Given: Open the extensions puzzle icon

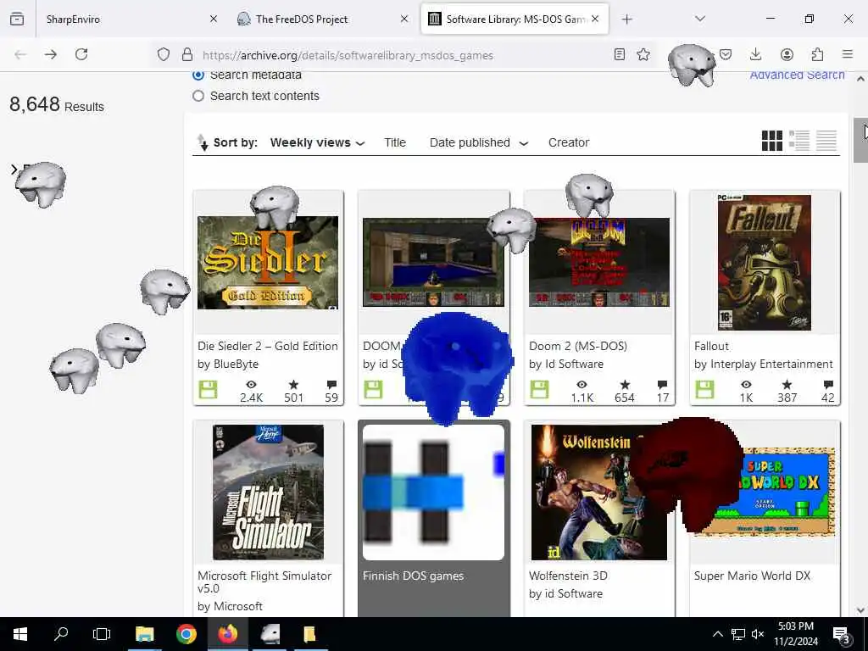Looking at the screenshot, I should (817, 54).
